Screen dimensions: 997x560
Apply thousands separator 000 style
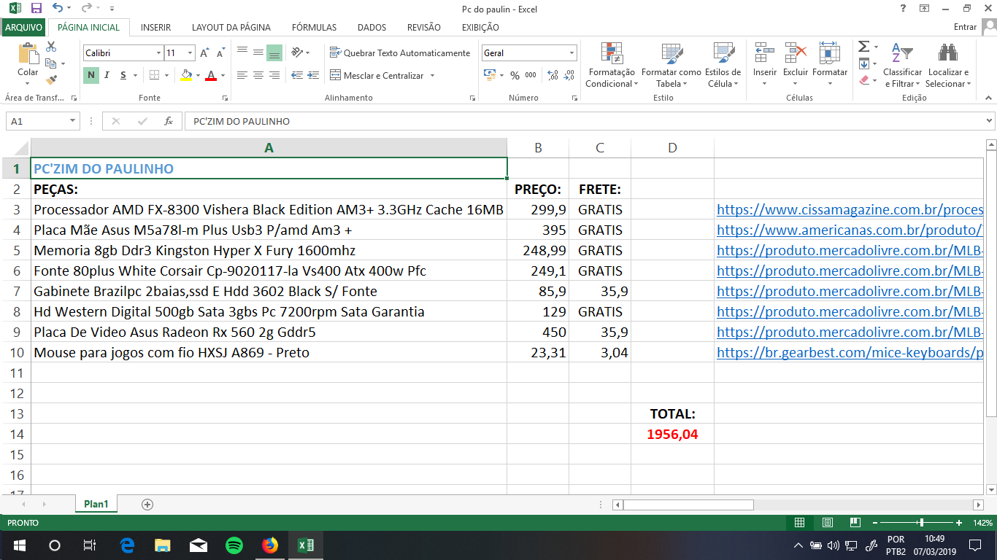tap(531, 75)
